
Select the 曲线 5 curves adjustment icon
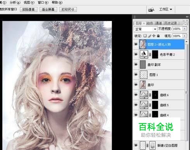point(144,105)
